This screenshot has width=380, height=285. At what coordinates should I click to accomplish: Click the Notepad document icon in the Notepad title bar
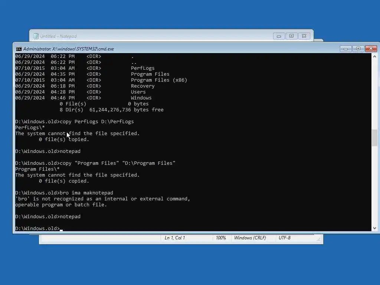coord(36,36)
